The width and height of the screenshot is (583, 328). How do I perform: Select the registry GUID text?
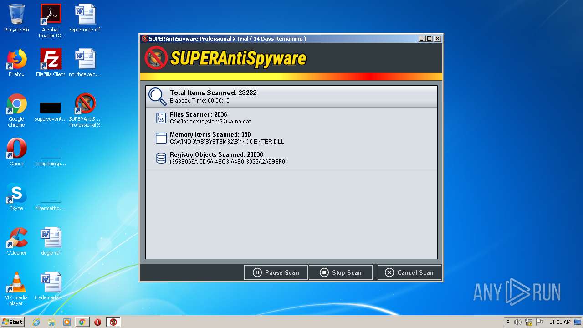click(228, 162)
